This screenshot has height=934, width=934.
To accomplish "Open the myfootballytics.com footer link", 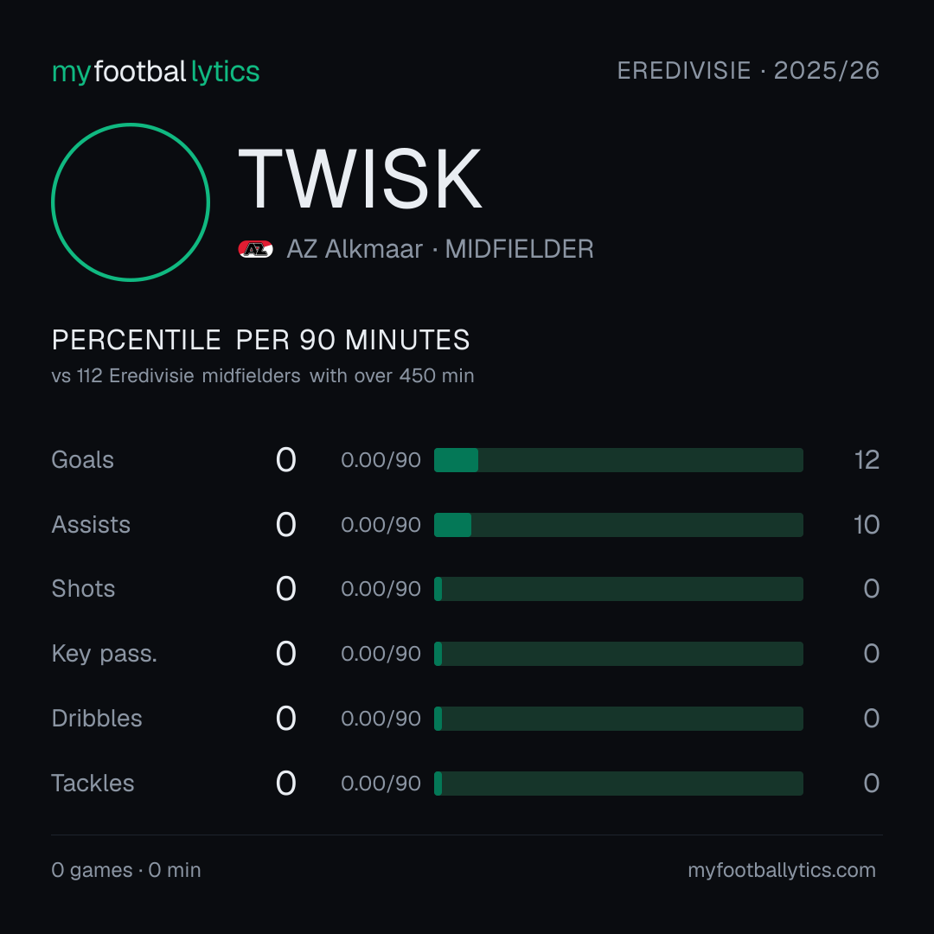I will (782, 870).
